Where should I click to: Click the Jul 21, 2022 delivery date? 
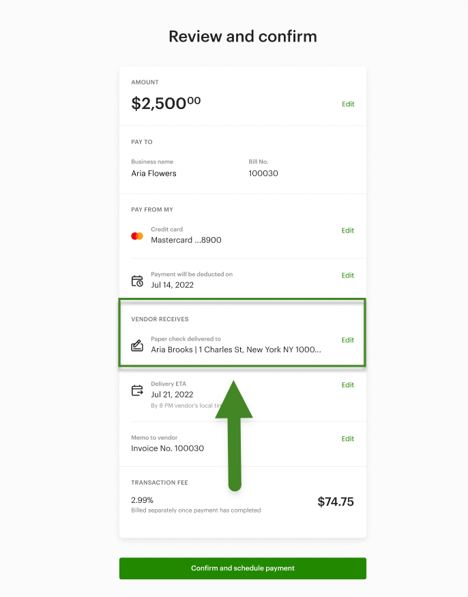172,395
